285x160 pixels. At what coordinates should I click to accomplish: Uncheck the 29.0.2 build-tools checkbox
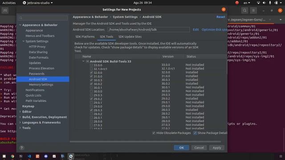(x=91, y=99)
